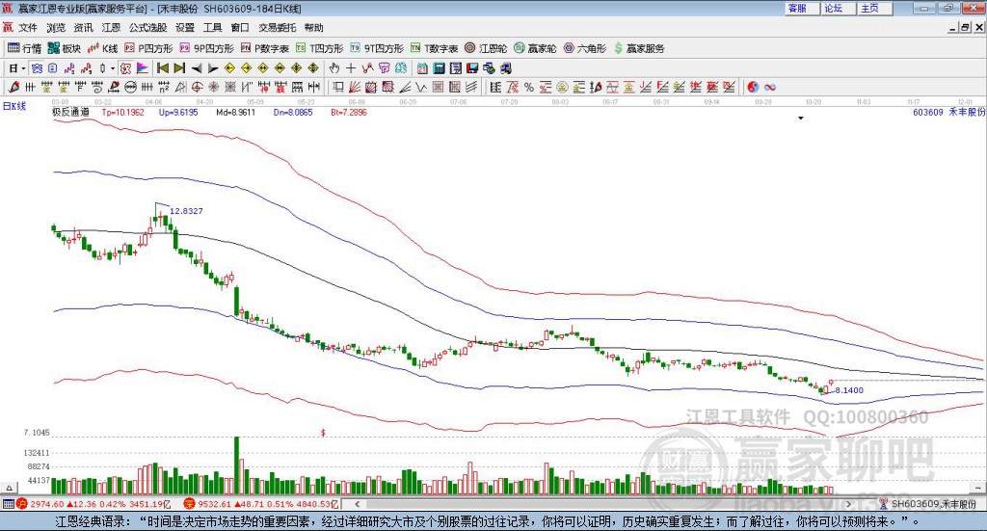The width and height of the screenshot is (987, 531).
Task: Select the crosshair plus cursor tool
Action: (351, 68)
